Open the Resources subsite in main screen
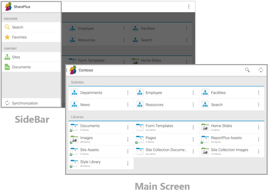This screenshot has height=193, width=268. 154,105
